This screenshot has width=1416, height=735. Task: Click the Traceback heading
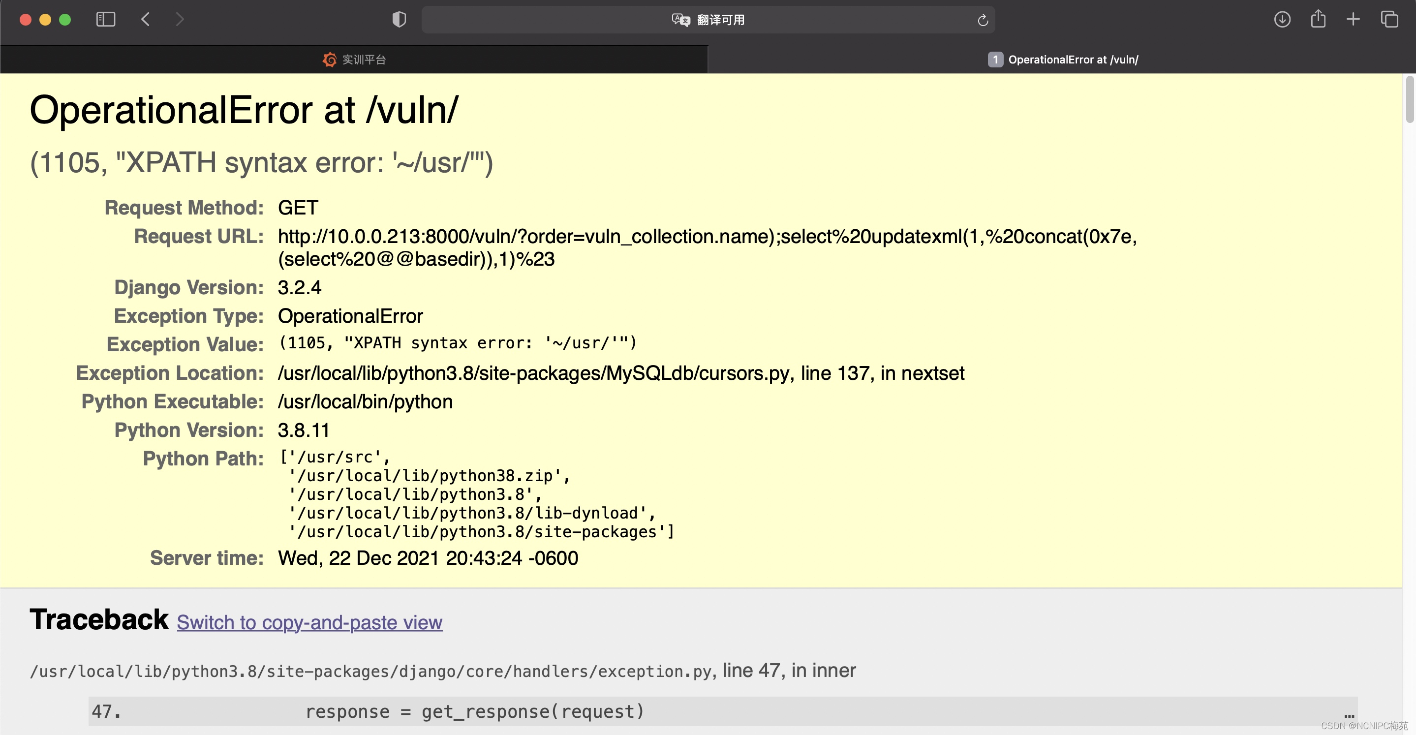tap(99, 619)
